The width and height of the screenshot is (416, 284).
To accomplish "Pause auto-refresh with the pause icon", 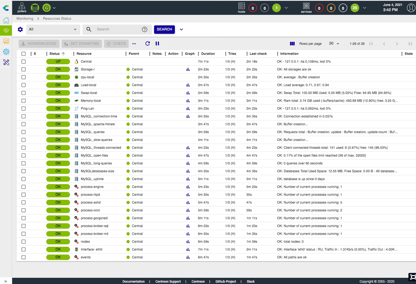I will pos(157,43).
